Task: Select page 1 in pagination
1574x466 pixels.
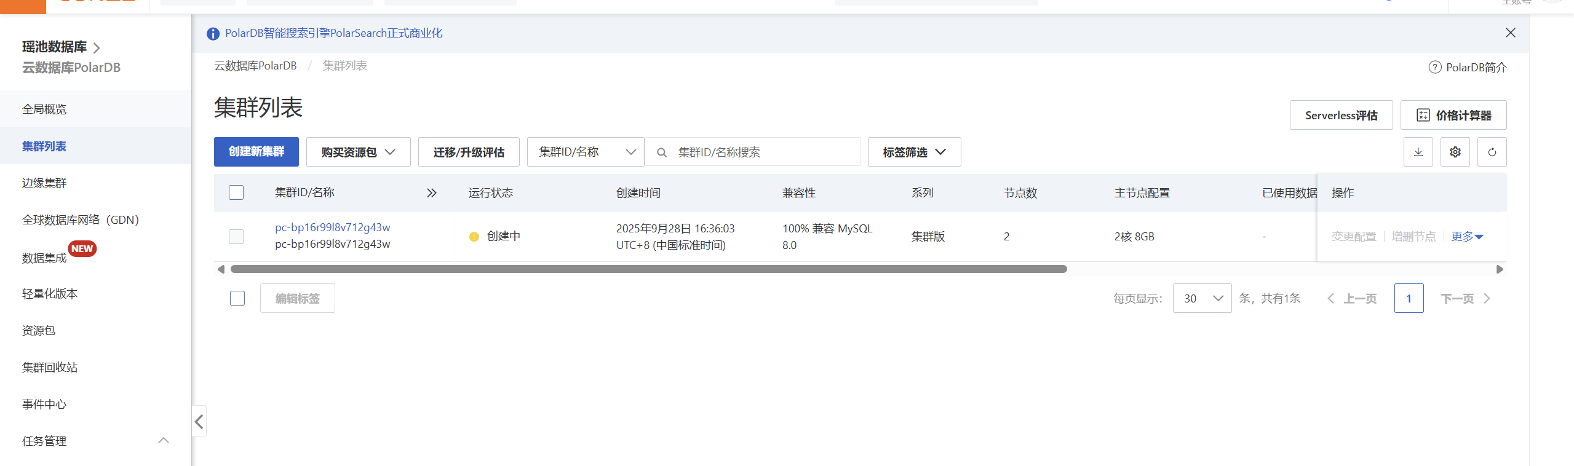Action: [x=1409, y=298]
